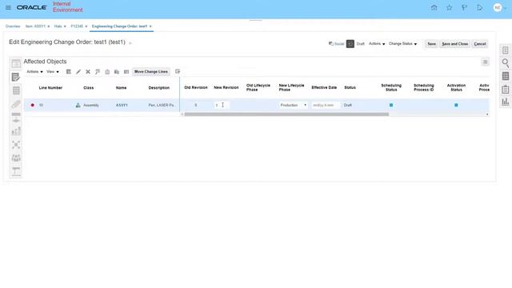Switch to the Halo tab

pos(58,26)
